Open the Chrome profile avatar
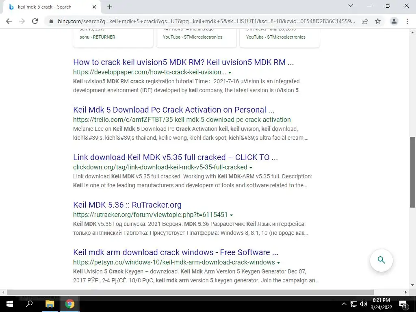The width and height of the screenshot is (416, 312). point(394,21)
